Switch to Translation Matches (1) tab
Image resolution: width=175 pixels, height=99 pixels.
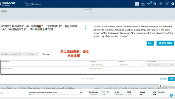click(11, 54)
